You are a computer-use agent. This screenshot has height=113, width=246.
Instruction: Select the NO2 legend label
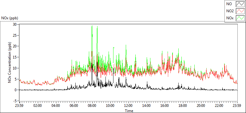229,11
